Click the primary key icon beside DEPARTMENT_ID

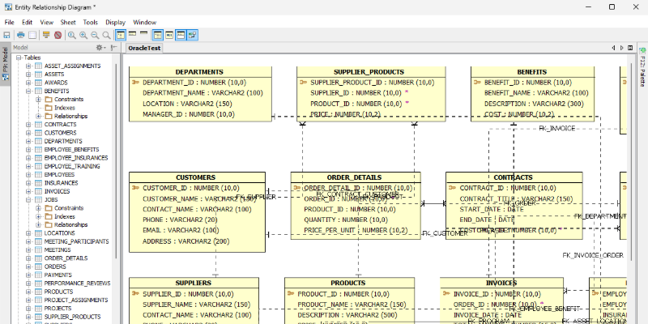[135, 83]
